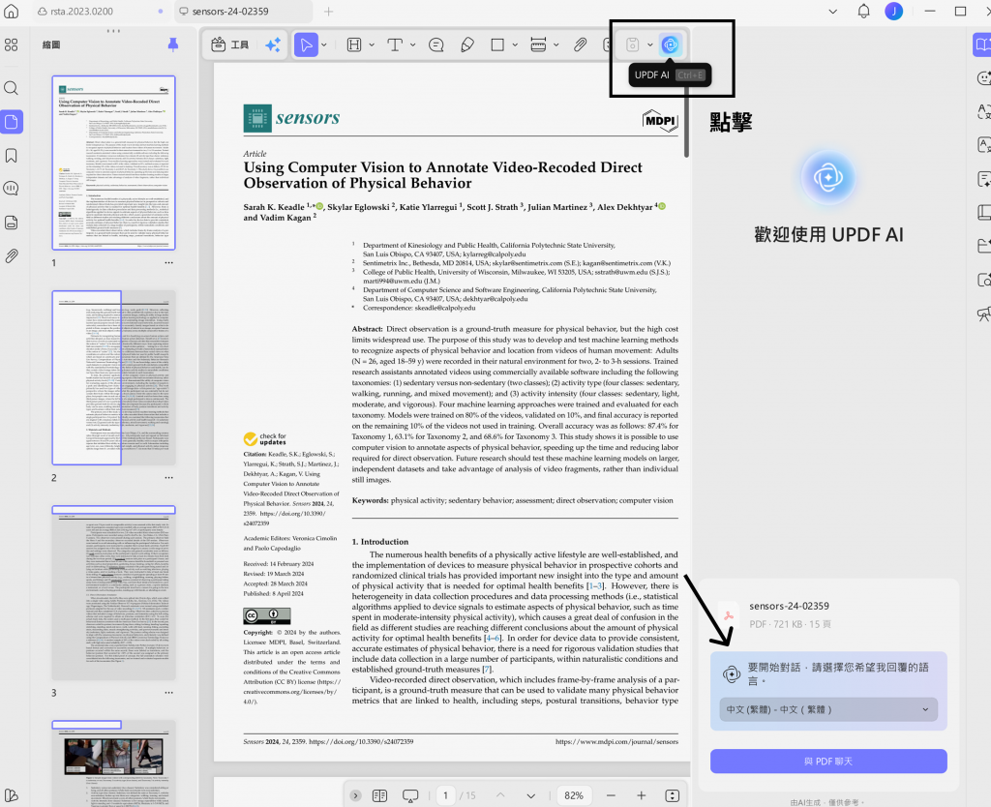Select the cursor selection tool
Screen dimensions: 991x807
pyautogui.click(x=306, y=45)
